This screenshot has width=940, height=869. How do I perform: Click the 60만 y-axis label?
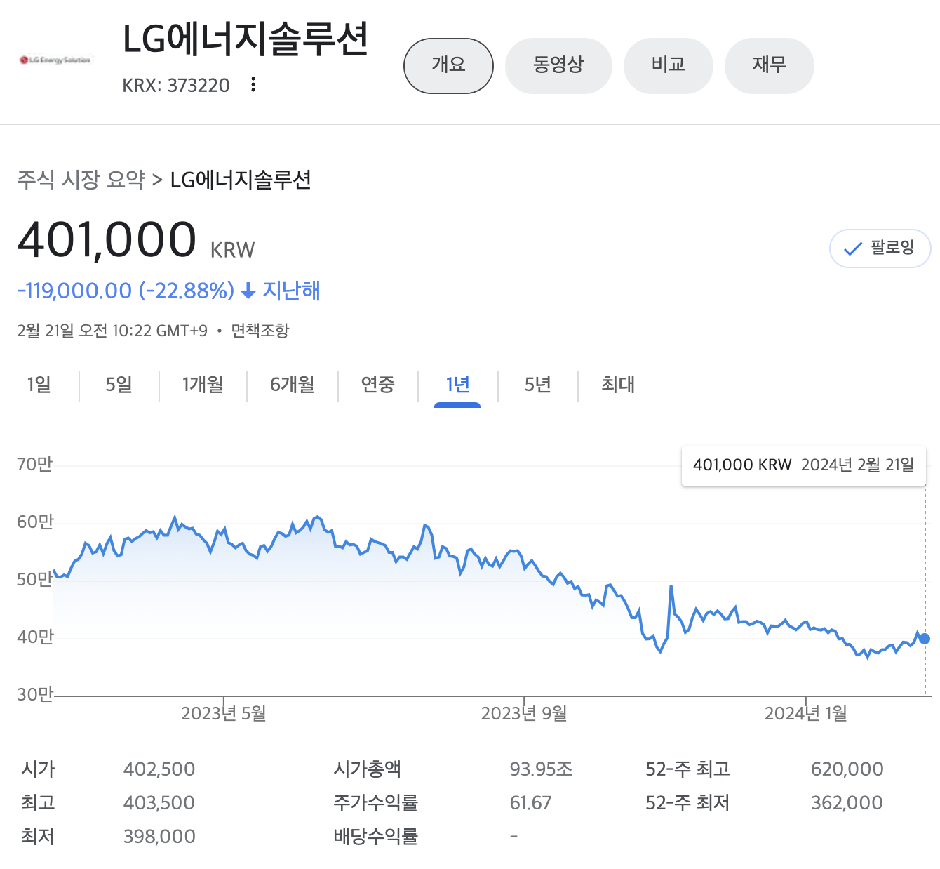[x=35, y=522]
